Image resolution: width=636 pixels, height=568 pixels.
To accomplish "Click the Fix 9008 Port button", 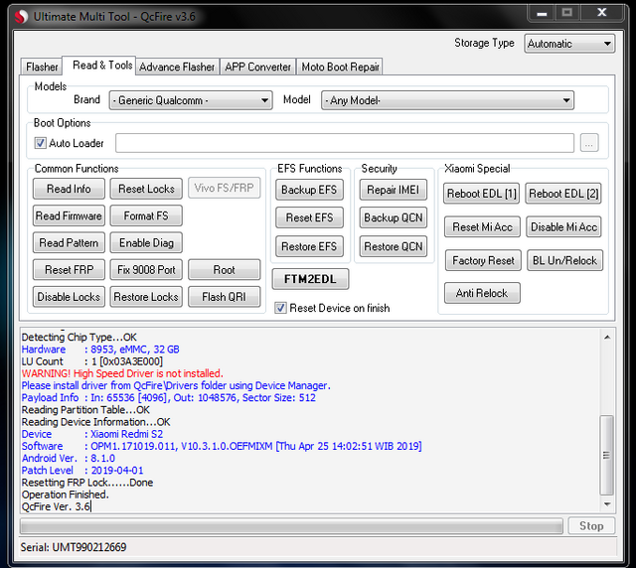I will coord(146,270).
